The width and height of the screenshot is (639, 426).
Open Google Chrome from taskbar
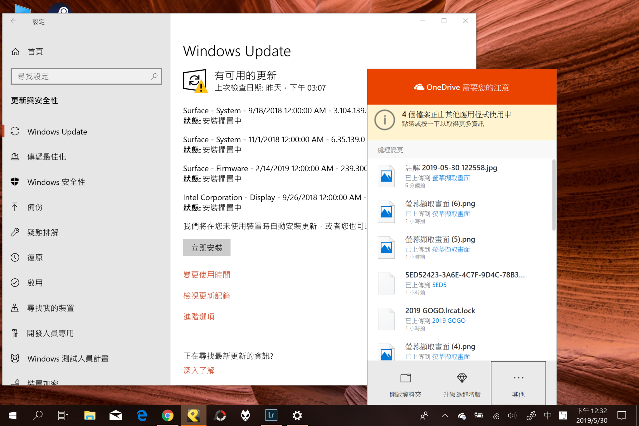click(168, 415)
